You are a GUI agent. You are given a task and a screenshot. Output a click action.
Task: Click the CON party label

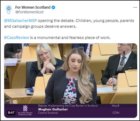[116, 113]
